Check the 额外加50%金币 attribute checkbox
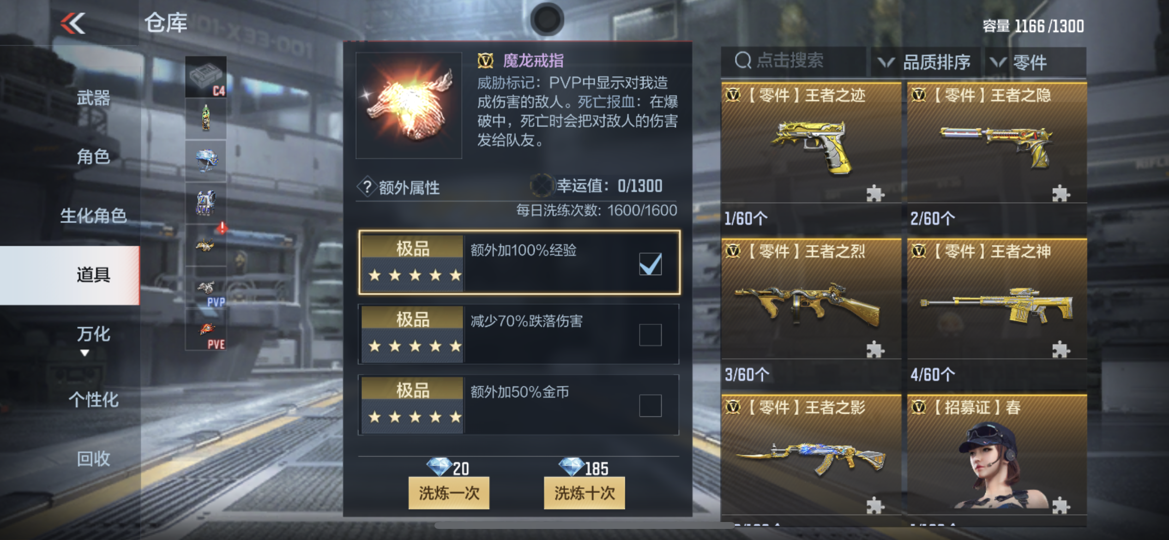 pyautogui.click(x=650, y=405)
